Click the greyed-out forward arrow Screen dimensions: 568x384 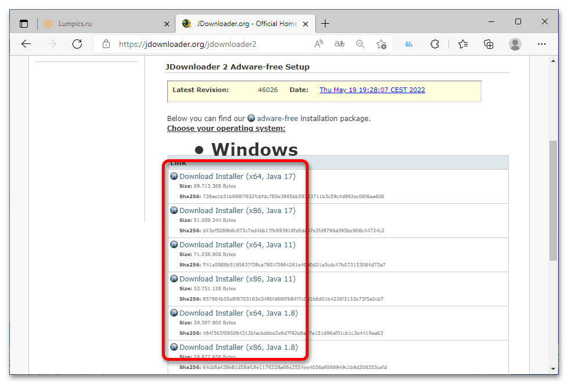[52, 44]
